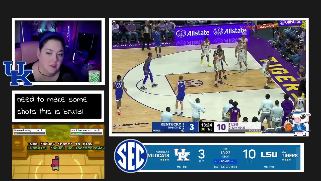
Task: Click the 'Example: !bduel wallacemccray30' line
Action: (x=66, y=148)
